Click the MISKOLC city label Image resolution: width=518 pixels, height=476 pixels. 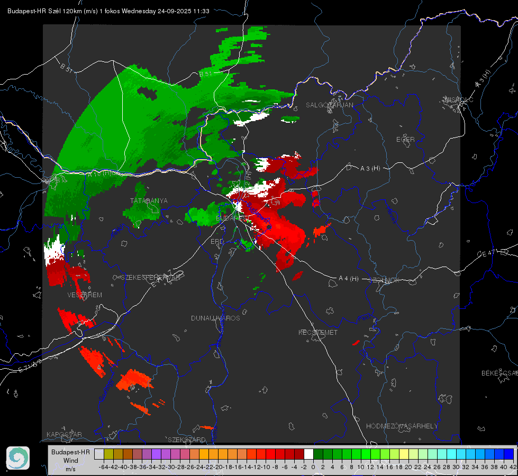(x=459, y=99)
